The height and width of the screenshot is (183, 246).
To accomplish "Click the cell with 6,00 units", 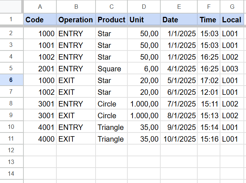I will pos(144,69).
